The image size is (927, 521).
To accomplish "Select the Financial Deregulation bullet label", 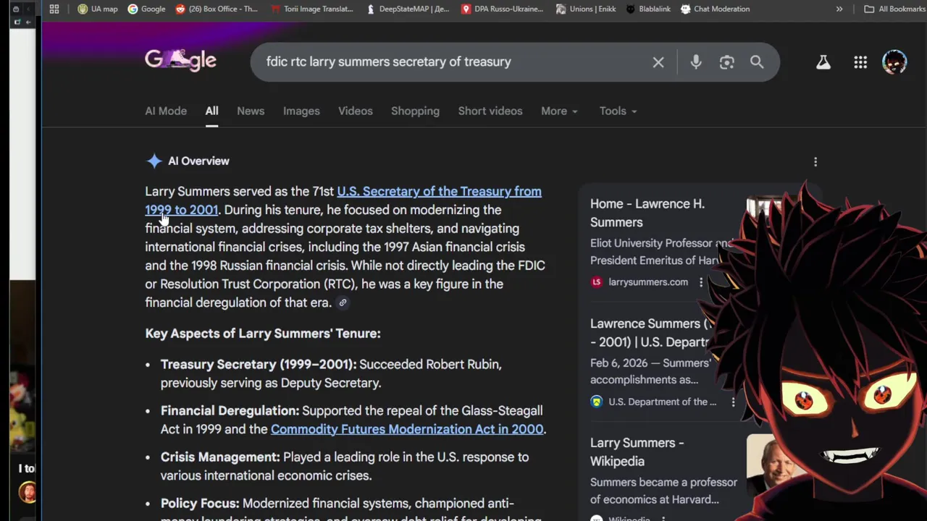I will click(x=230, y=410).
